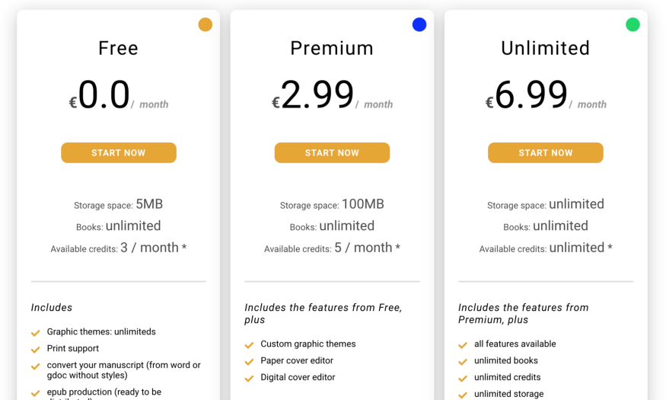
Task: Click checkmark beside Paper cover editor
Action: point(250,362)
